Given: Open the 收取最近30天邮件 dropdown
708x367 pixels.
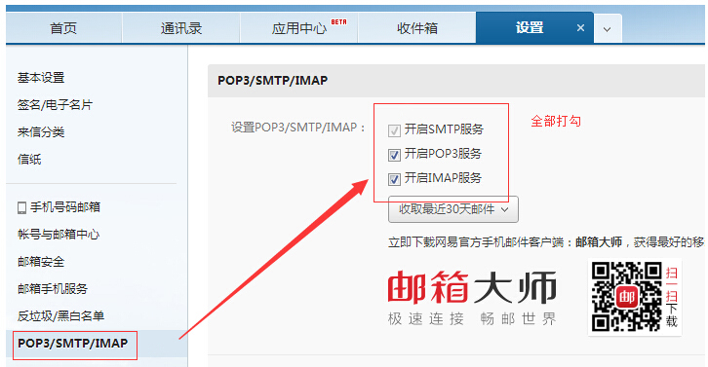Looking at the screenshot, I should pyautogui.click(x=452, y=209).
